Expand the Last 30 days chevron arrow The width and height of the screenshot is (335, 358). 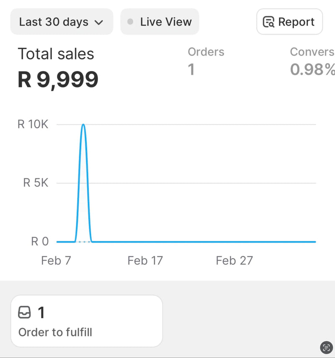pyautogui.click(x=99, y=23)
